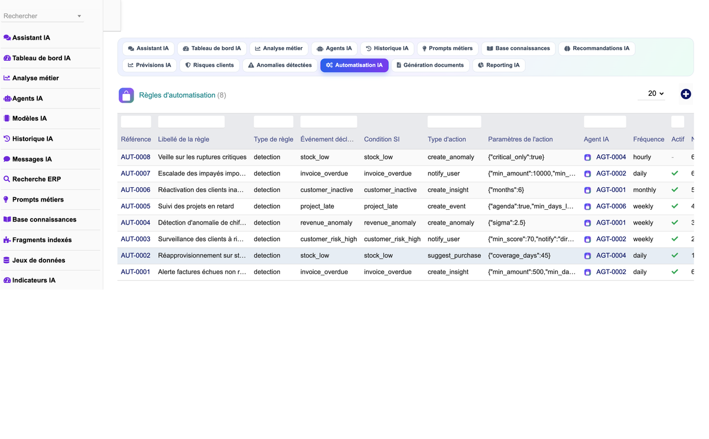Screen dimensions: 709x439
Task: Open the Automatisation IA tab
Action: pyautogui.click(x=354, y=65)
